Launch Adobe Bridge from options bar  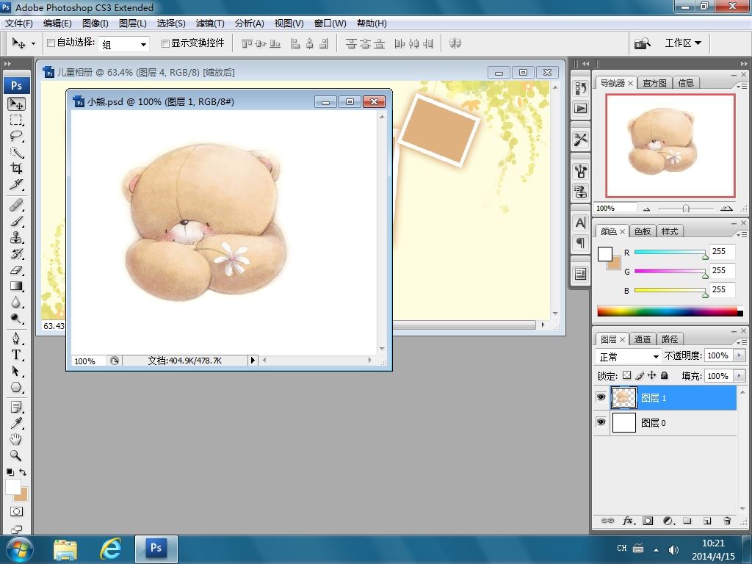(643, 43)
